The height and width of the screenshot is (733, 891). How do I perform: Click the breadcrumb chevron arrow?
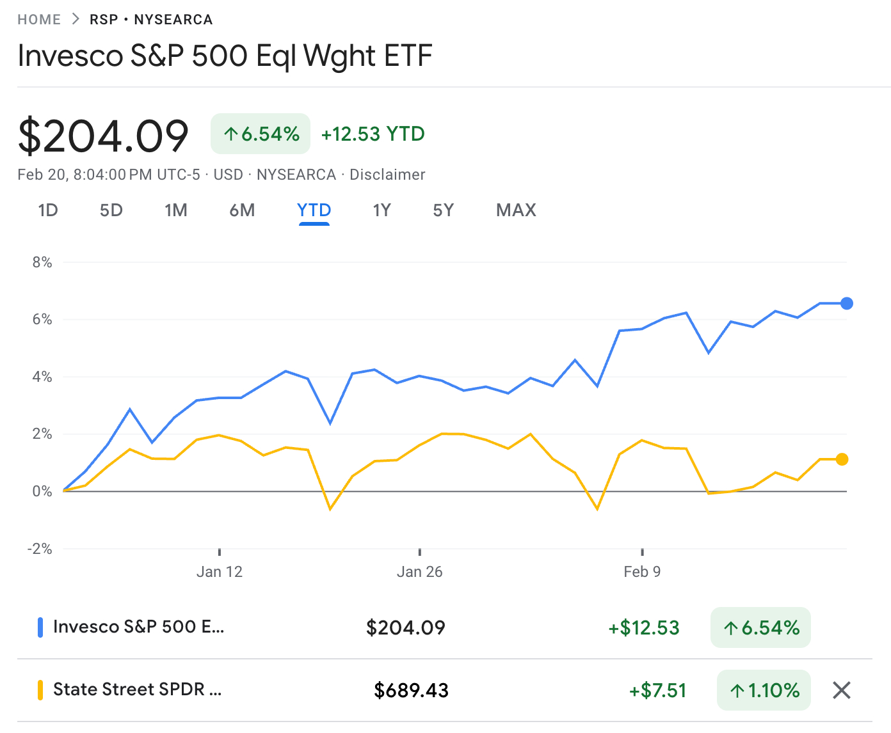pyautogui.click(x=76, y=19)
